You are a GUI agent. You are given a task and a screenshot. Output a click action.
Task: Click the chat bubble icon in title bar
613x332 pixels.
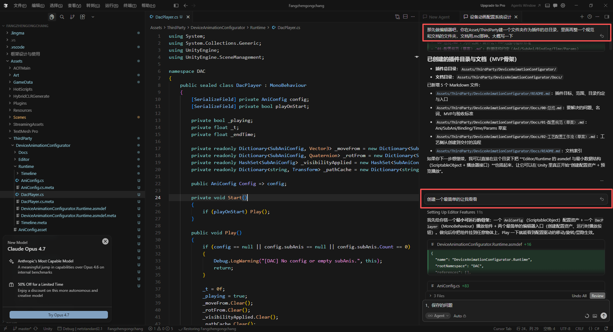(x=555, y=5)
